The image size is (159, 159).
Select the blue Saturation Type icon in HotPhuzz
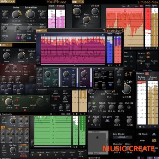click(29, 38)
